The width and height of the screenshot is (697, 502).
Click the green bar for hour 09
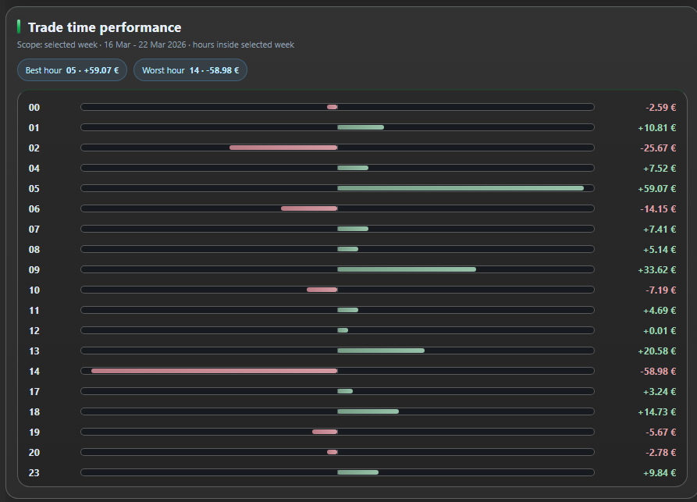[x=406, y=269]
